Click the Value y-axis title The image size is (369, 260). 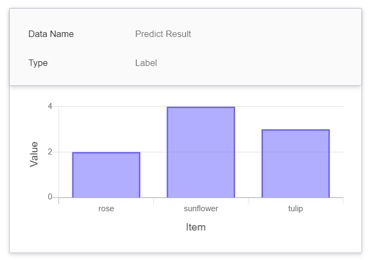pos(34,154)
